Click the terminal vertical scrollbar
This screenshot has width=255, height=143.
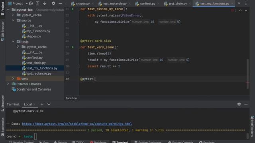point(247,136)
